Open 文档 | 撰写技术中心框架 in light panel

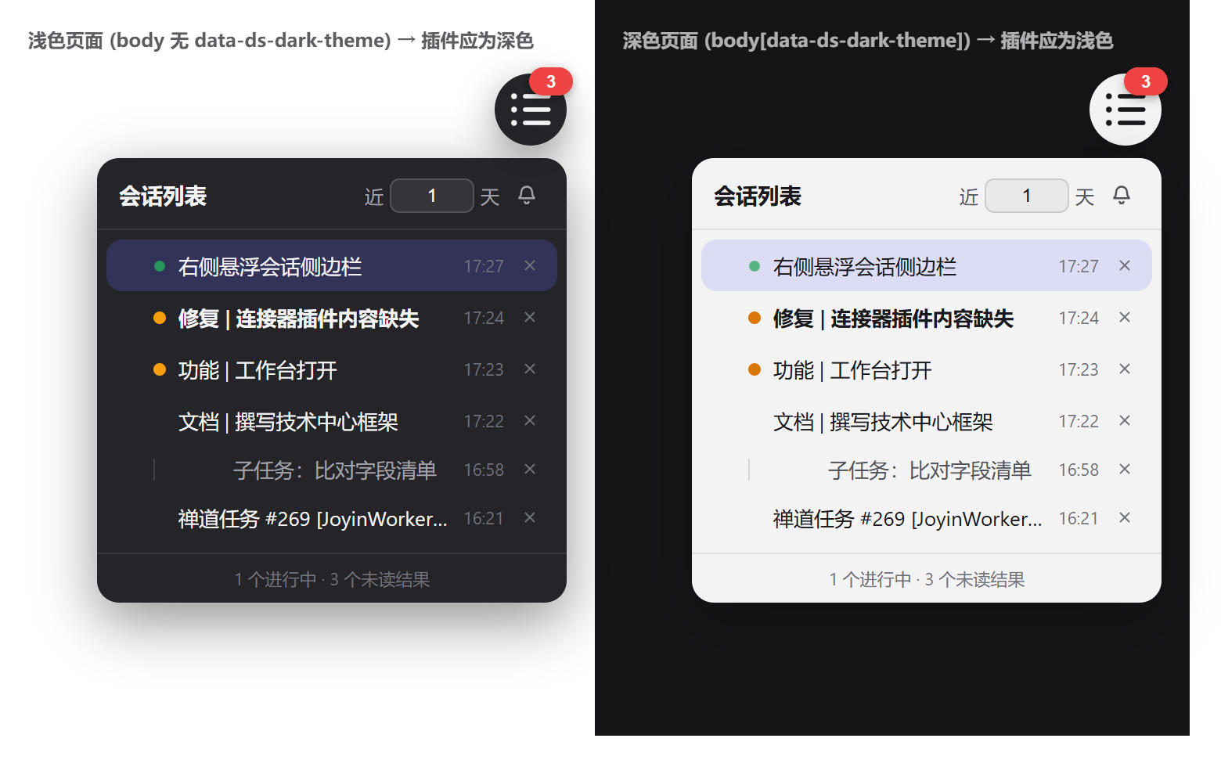coord(927,420)
